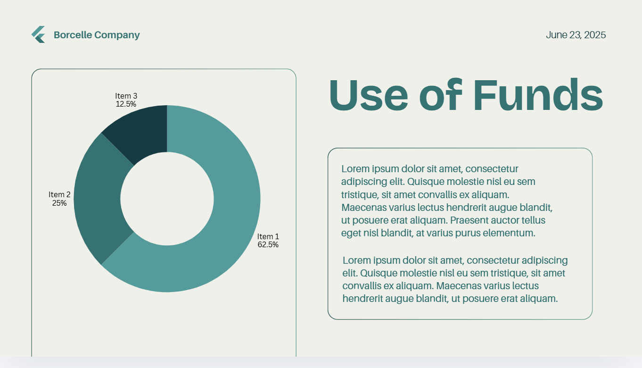This screenshot has height=368, width=642.
Task: Click the Item 1 62.5% label
Action: tap(268, 241)
